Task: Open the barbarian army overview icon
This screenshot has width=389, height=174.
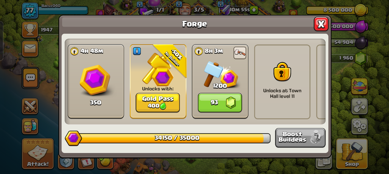Action: [x=30, y=126]
